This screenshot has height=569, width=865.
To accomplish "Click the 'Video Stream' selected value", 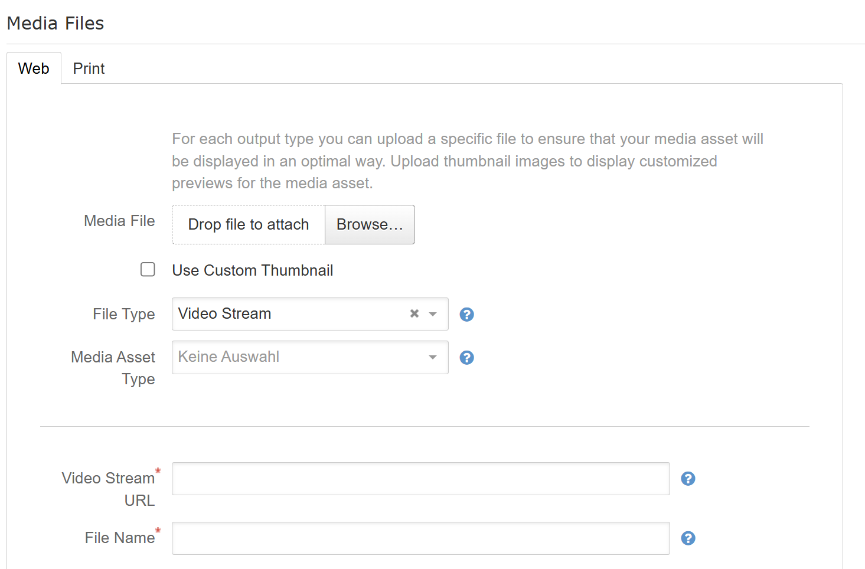I will [x=225, y=314].
